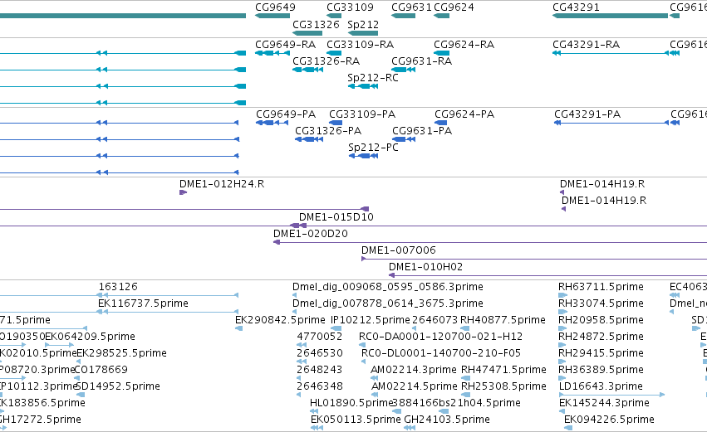Open EST LD16643.3prime
This screenshot has width=707, height=432.
(x=601, y=387)
